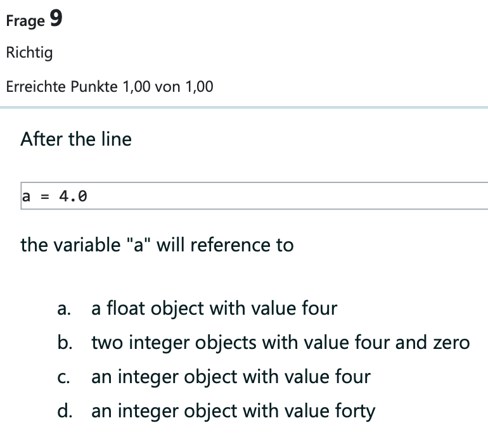Select 'an integer object with value forty'

[x=233, y=412]
